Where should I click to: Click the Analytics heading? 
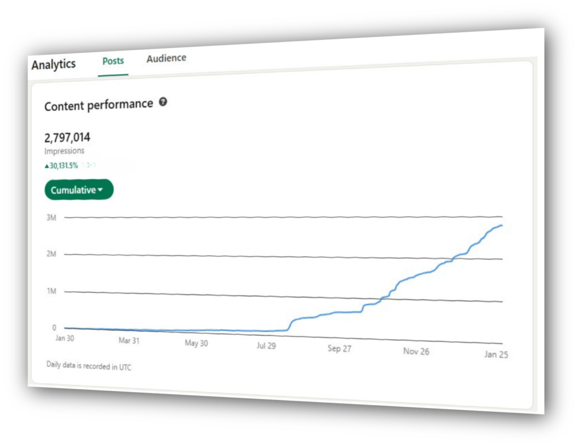pos(54,64)
